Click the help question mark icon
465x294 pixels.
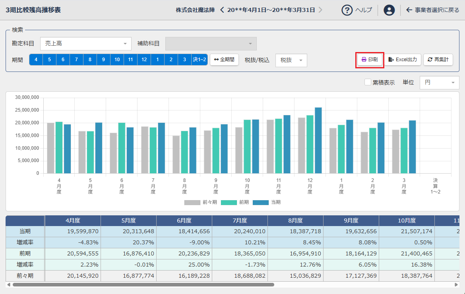(x=347, y=10)
